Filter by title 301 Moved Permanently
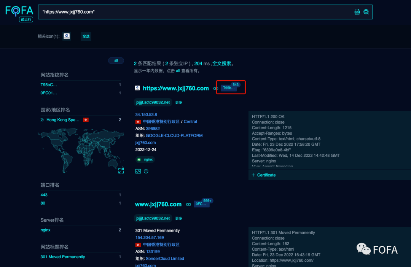This screenshot has height=267, width=411. pyautogui.click(x=63, y=257)
